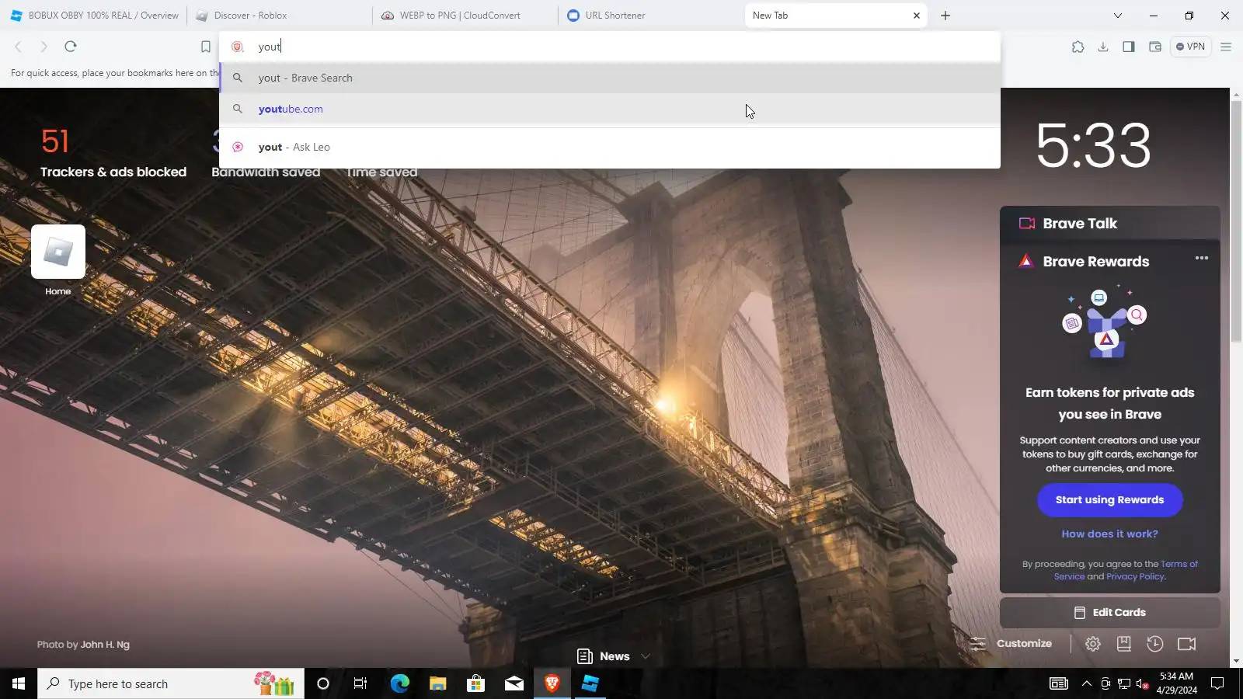The width and height of the screenshot is (1243, 699).
Task: Open volume control in system tray
Action: tap(1142, 683)
